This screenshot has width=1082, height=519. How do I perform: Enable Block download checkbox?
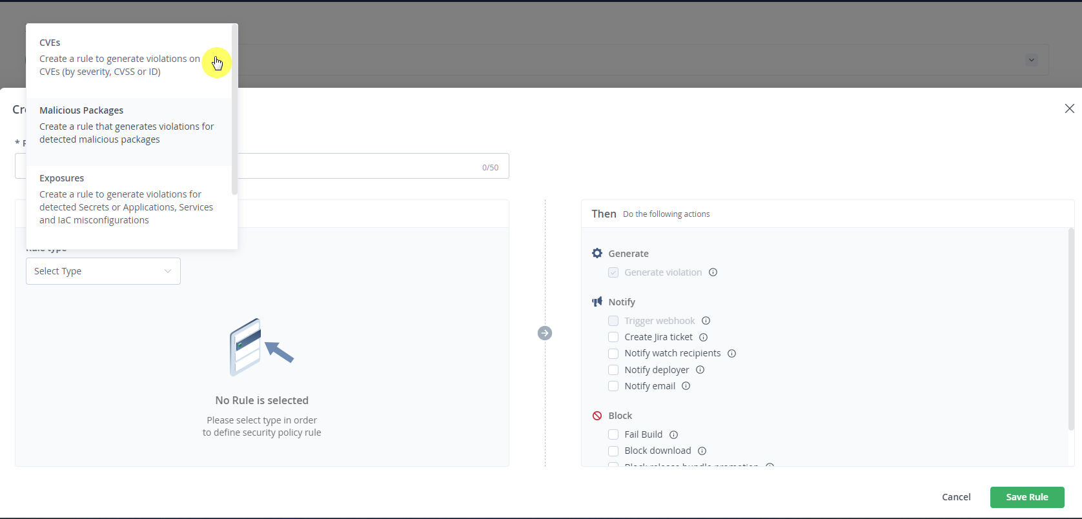(x=613, y=451)
